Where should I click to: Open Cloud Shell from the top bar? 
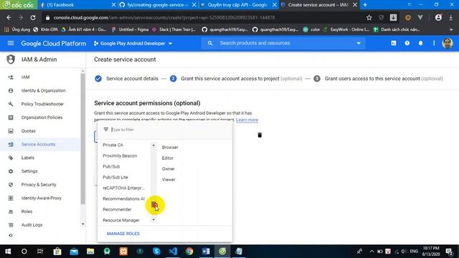[x=394, y=43]
